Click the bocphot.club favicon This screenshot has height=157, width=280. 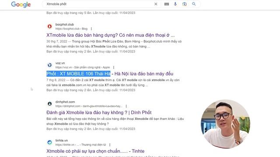49,26
